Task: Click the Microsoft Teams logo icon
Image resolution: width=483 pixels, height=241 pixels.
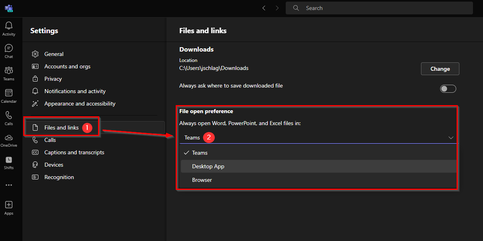Action: click(x=9, y=8)
